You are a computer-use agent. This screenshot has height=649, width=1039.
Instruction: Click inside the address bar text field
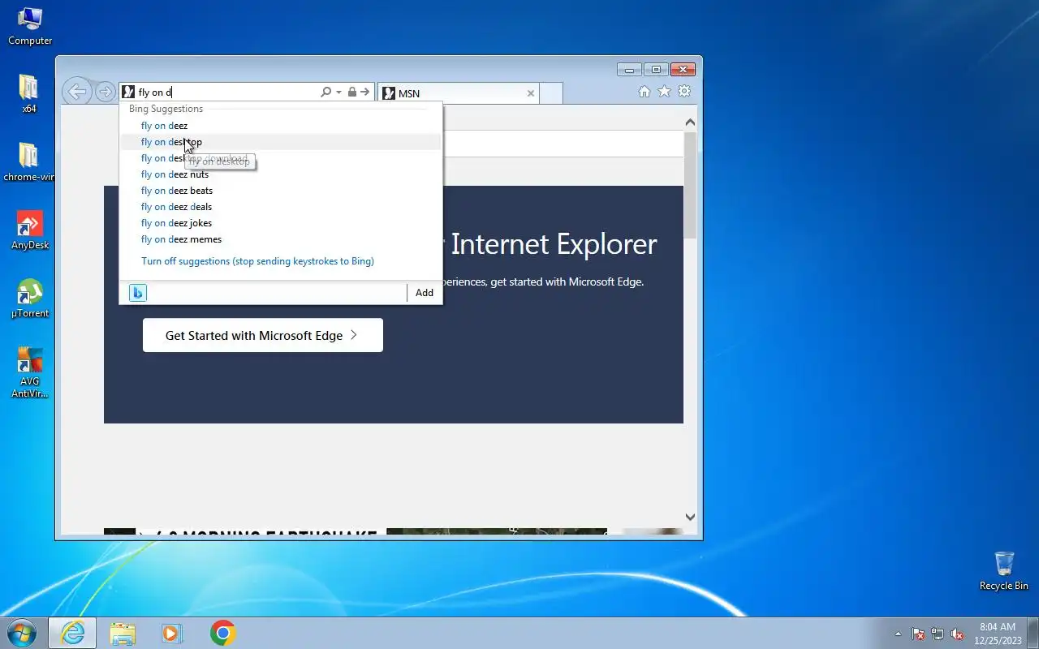tap(227, 92)
